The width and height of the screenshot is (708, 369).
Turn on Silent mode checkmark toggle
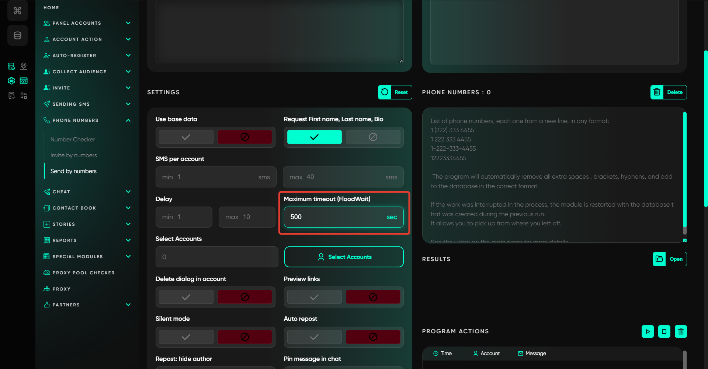(186, 337)
